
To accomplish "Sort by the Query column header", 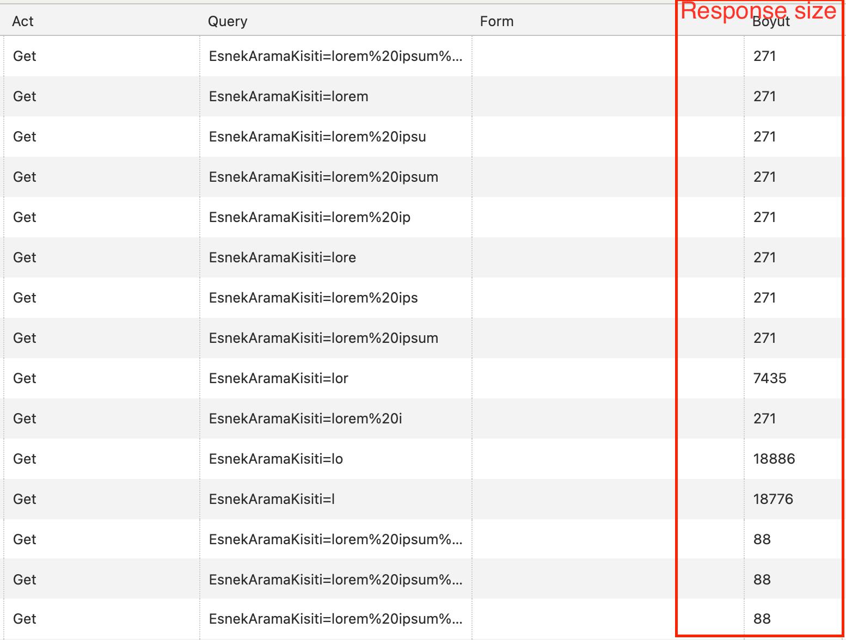I will (x=228, y=21).
